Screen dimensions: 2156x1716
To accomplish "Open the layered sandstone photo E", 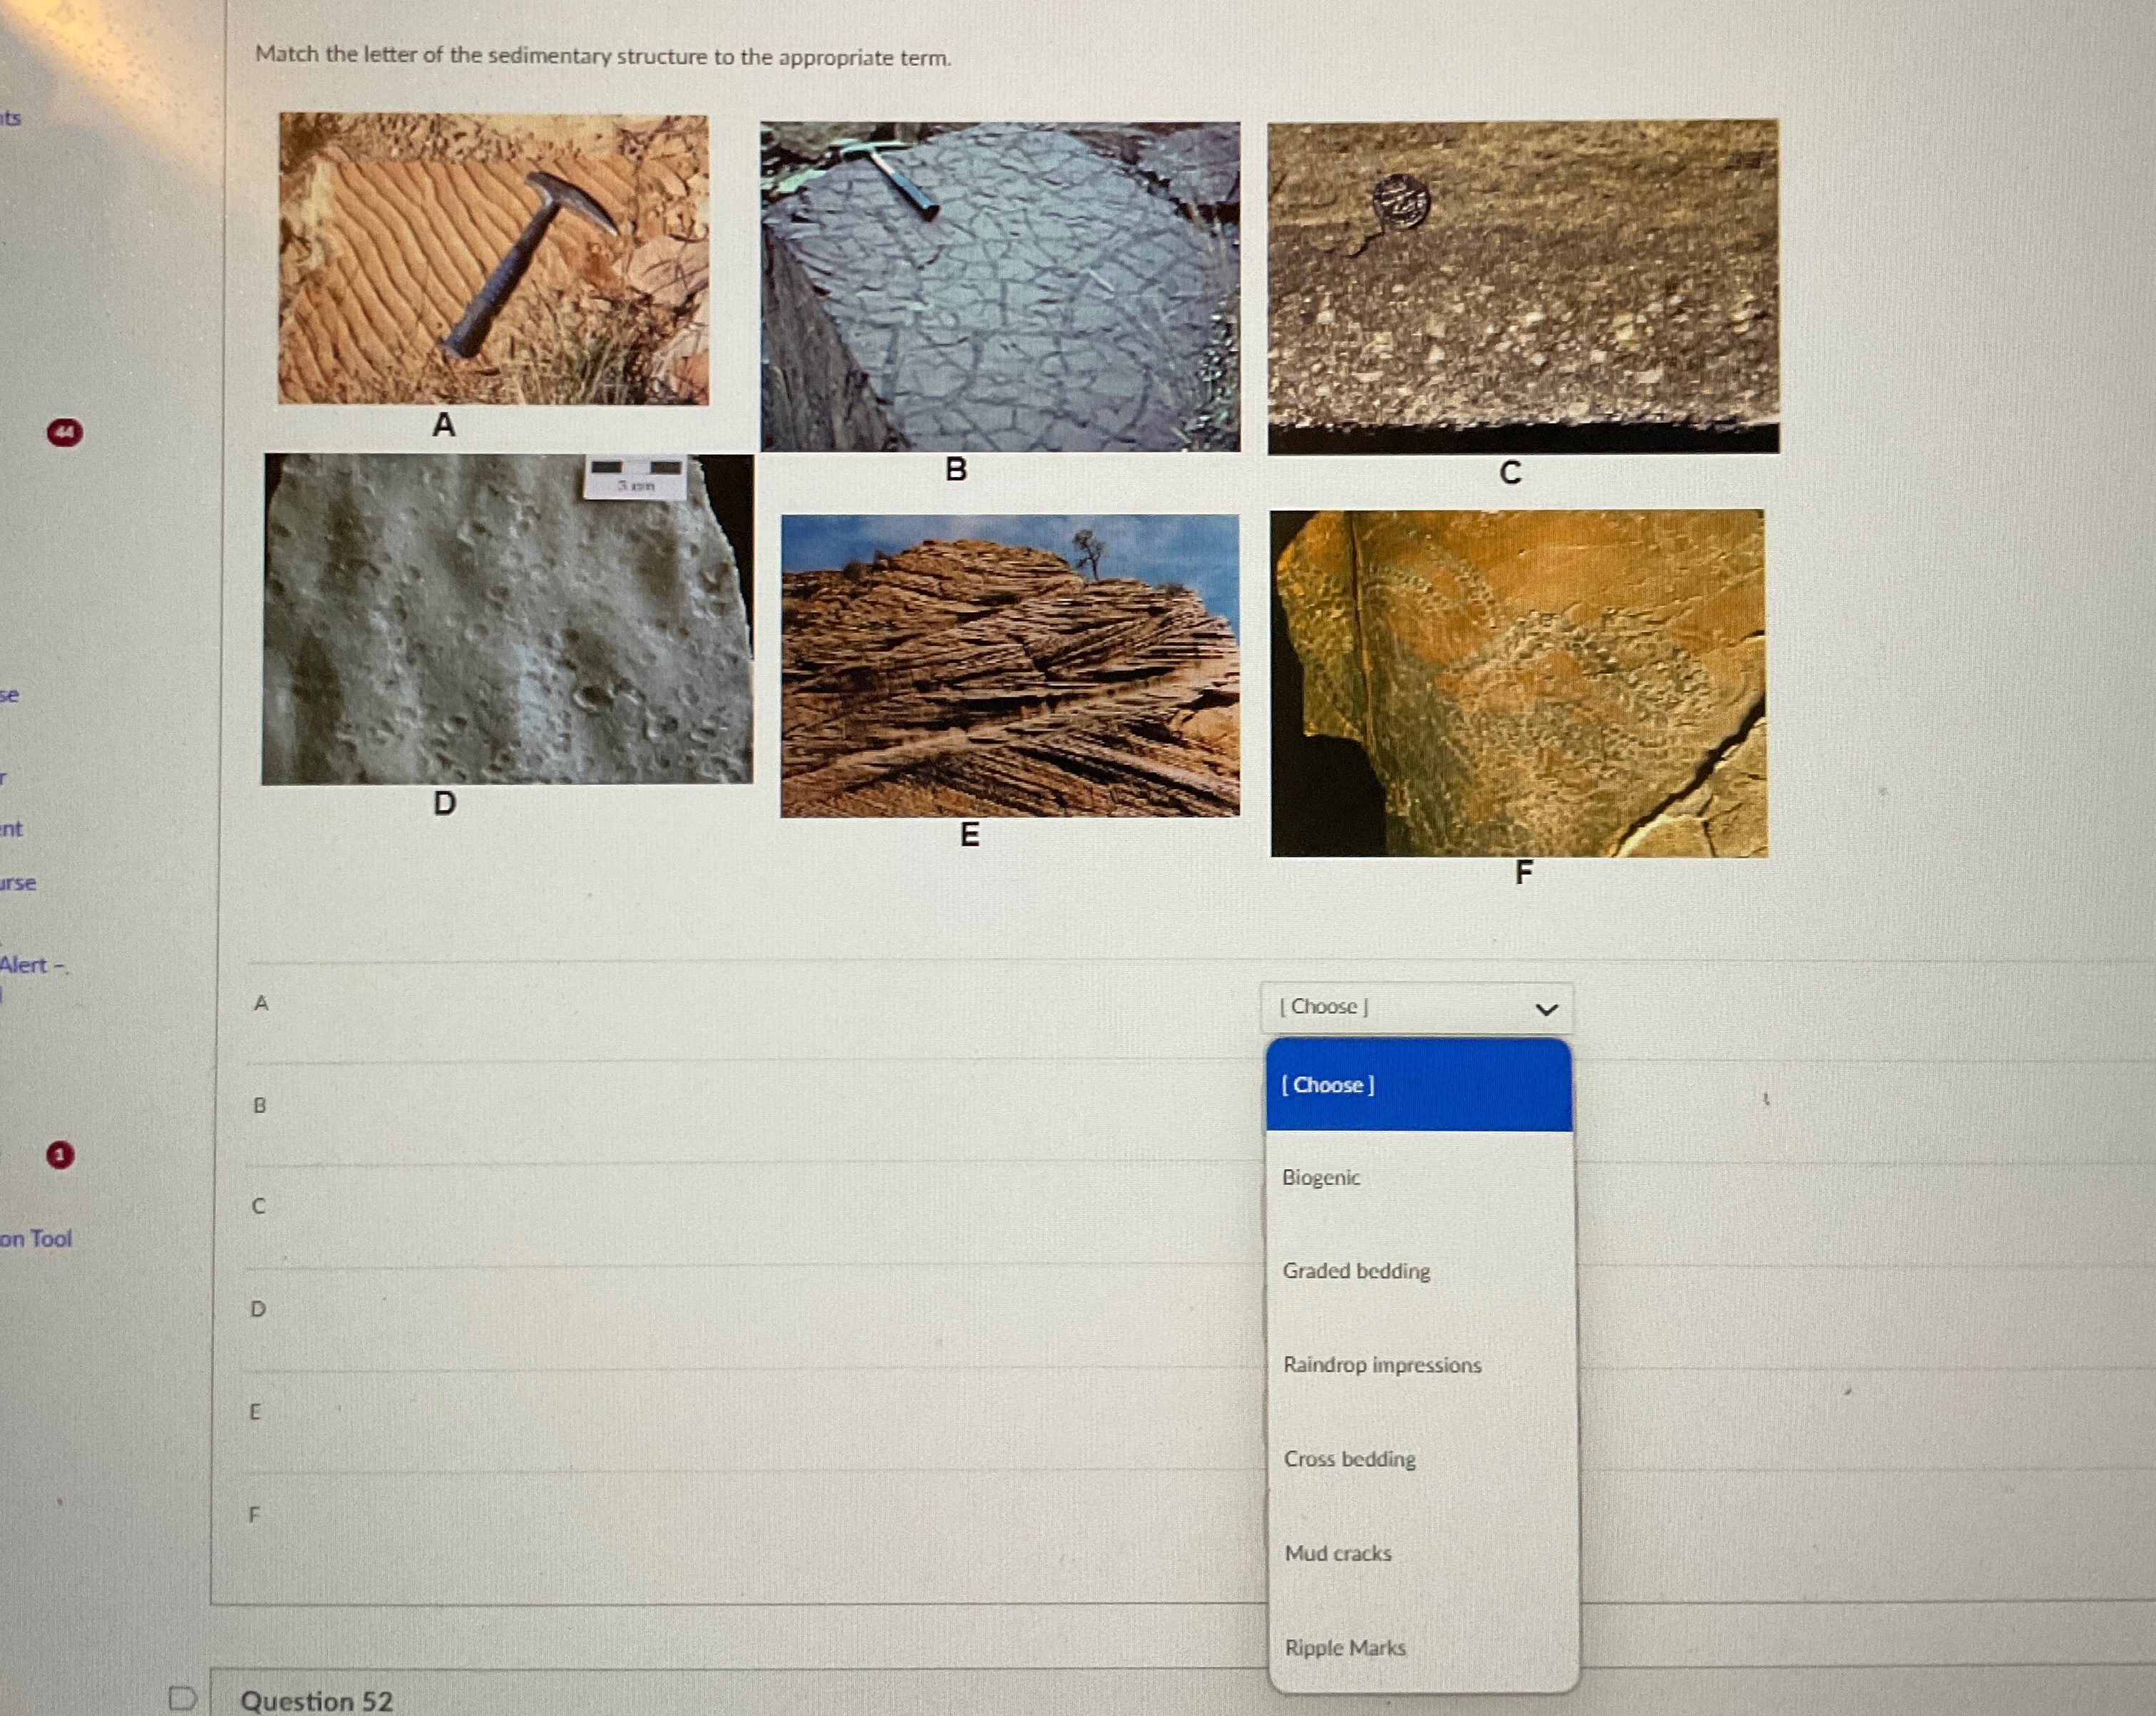I will [x=1009, y=665].
